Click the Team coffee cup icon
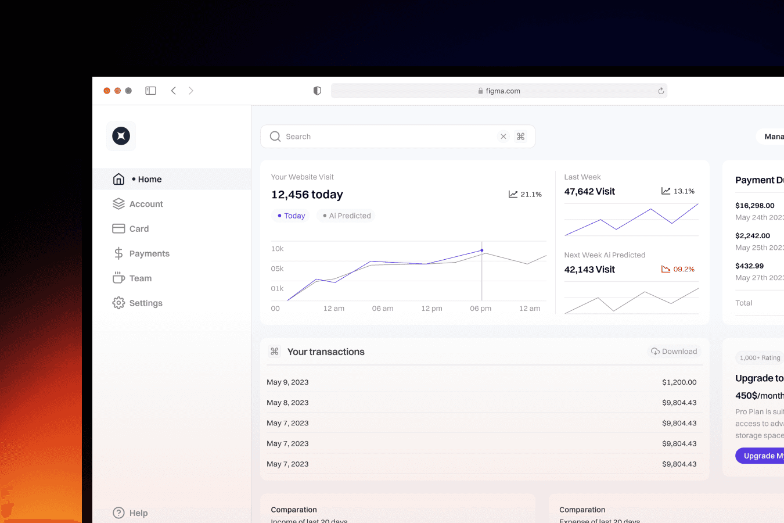This screenshot has height=523, width=784. click(x=118, y=278)
